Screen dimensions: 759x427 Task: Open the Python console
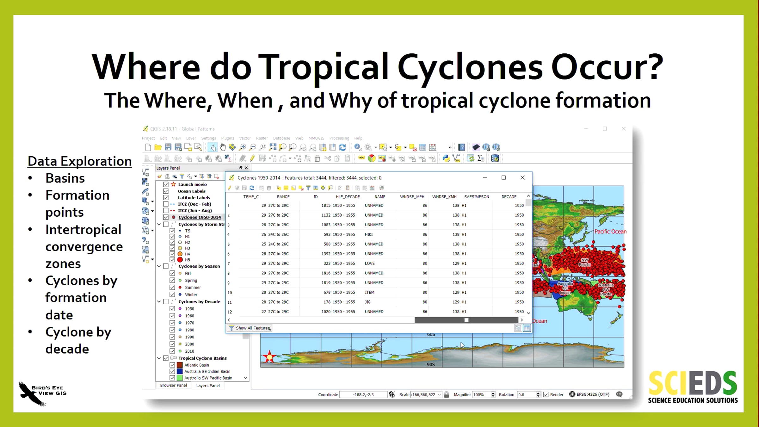coord(446,158)
